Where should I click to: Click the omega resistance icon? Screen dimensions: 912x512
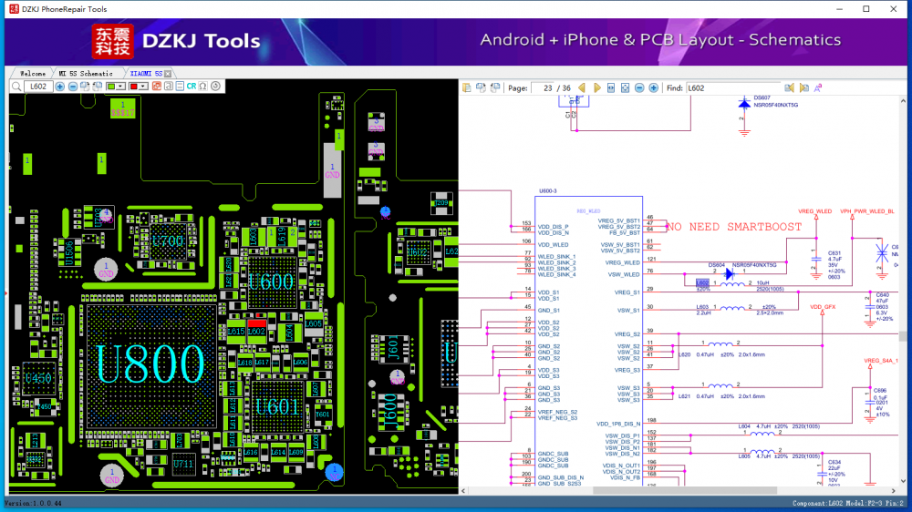pos(202,87)
